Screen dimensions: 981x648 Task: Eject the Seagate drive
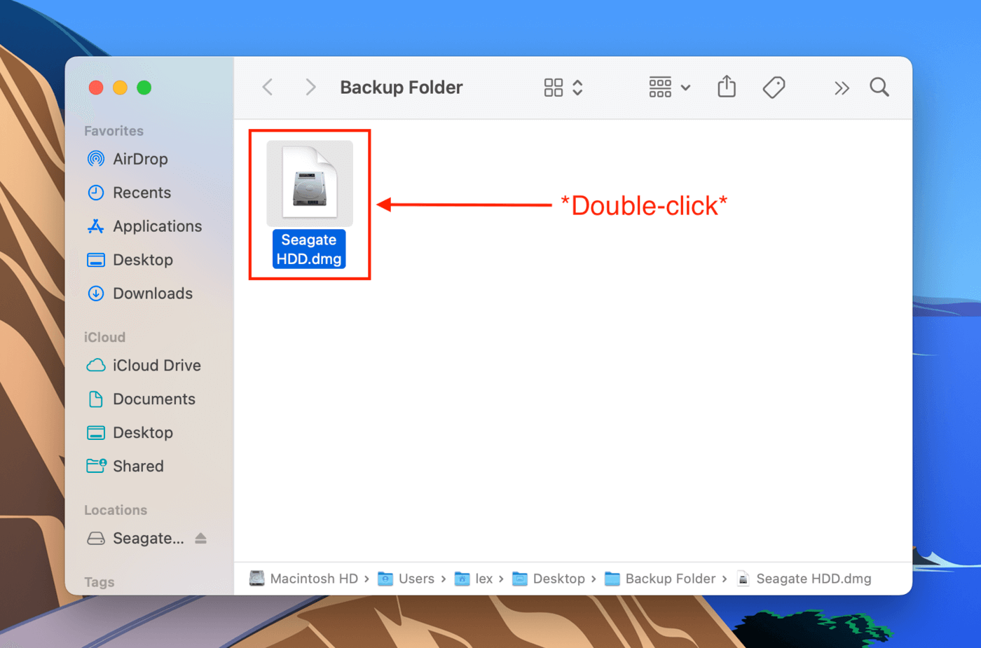201,538
